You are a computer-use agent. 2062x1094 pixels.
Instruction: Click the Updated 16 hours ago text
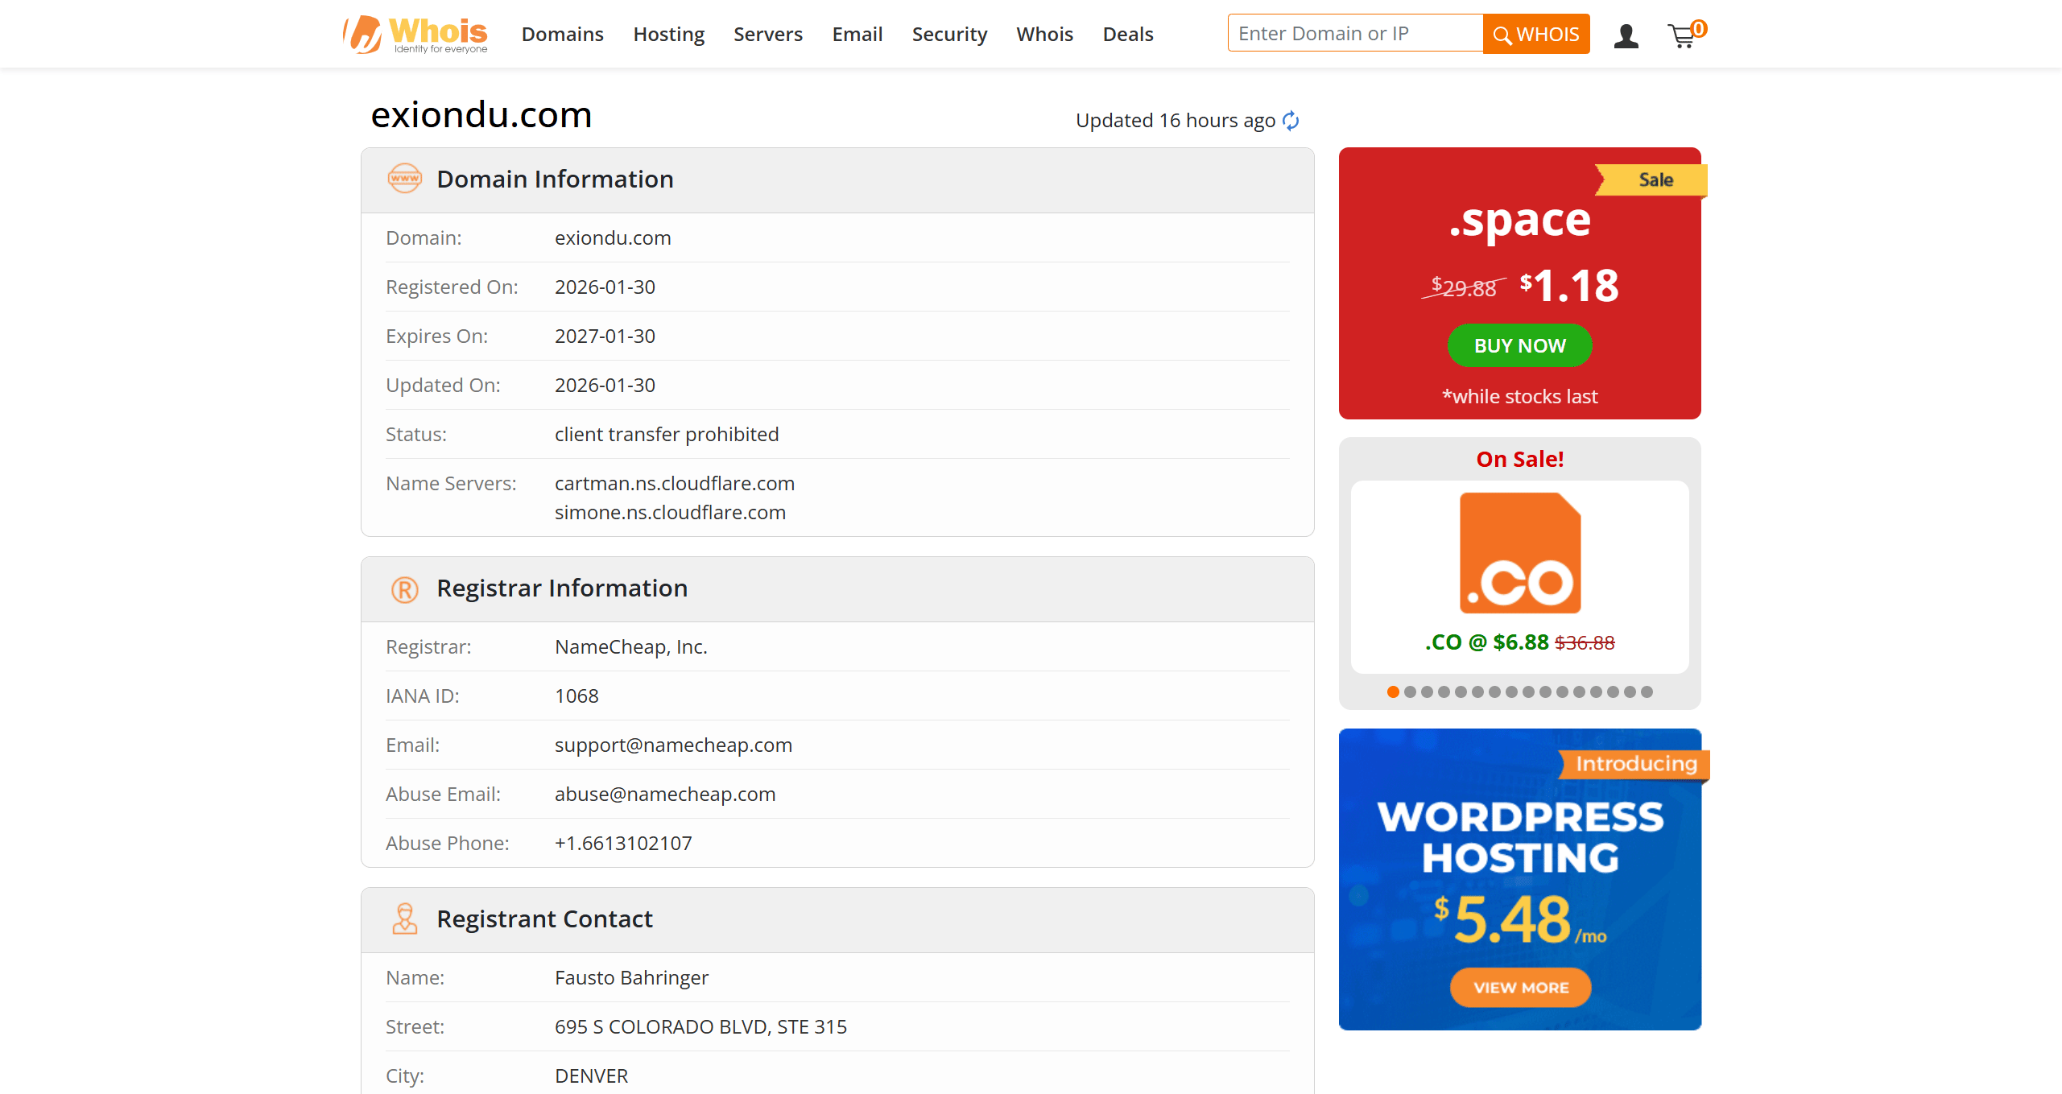click(1176, 121)
